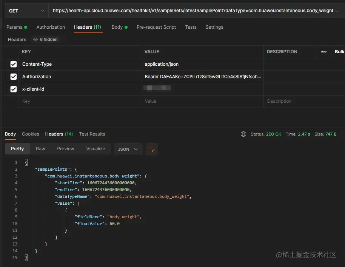345x267 pixels.
Task: Open the request Body tab
Action: (x=120, y=27)
